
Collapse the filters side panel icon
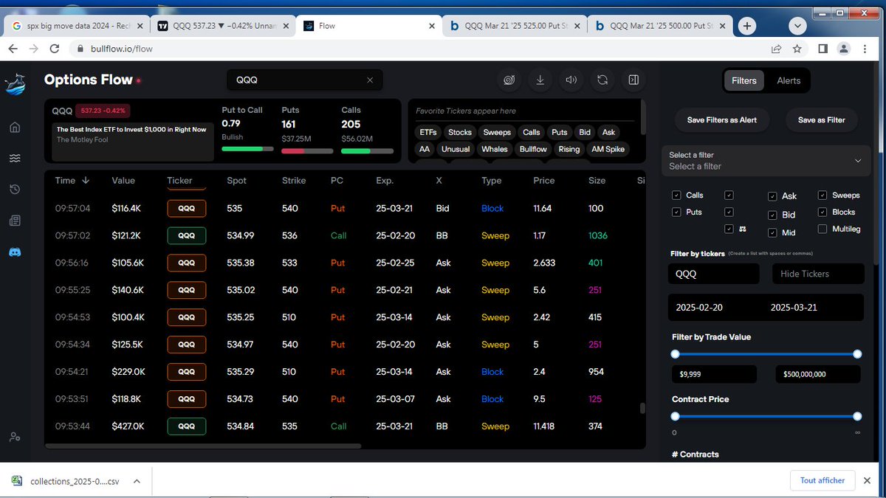click(x=633, y=80)
